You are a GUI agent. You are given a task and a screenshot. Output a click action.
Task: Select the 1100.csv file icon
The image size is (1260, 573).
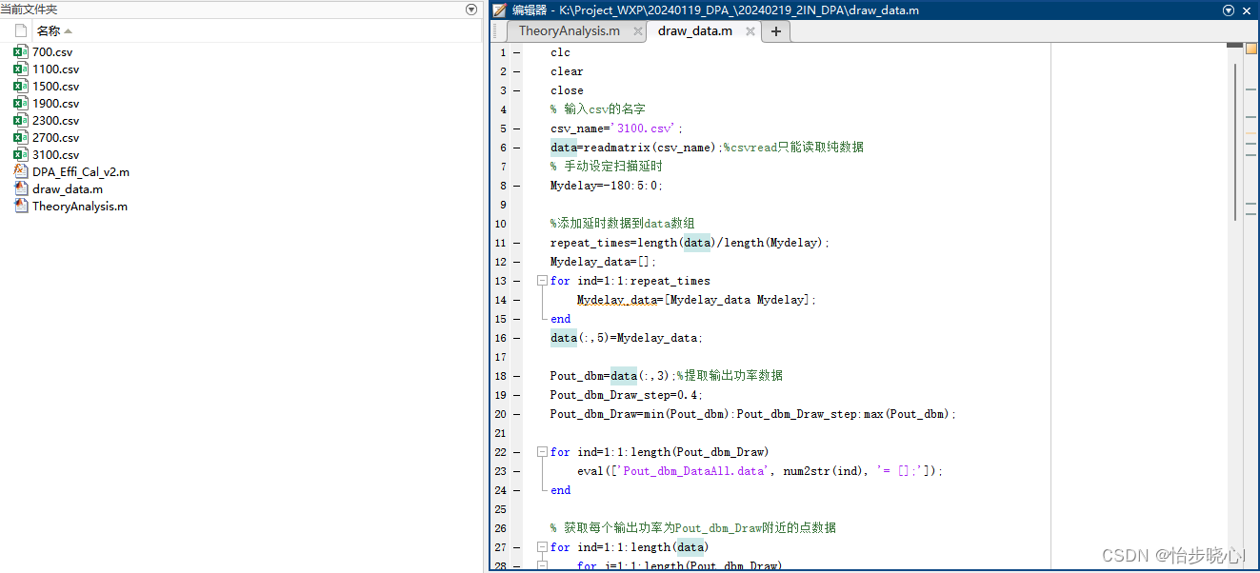(x=21, y=69)
